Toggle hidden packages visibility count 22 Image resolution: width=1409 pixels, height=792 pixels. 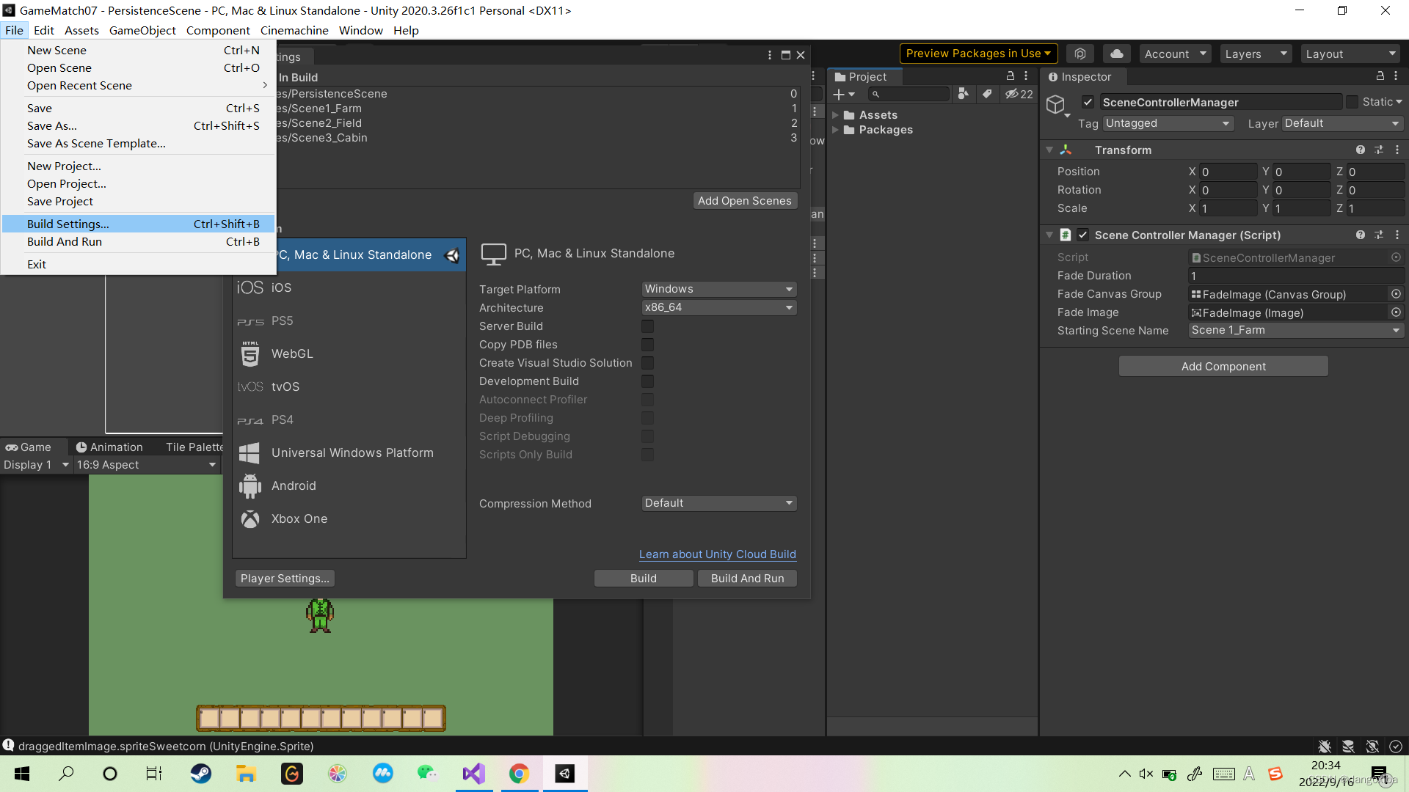(x=1019, y=94)
